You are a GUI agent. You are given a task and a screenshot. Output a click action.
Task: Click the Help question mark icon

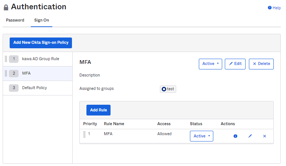(x=270, y=8)
